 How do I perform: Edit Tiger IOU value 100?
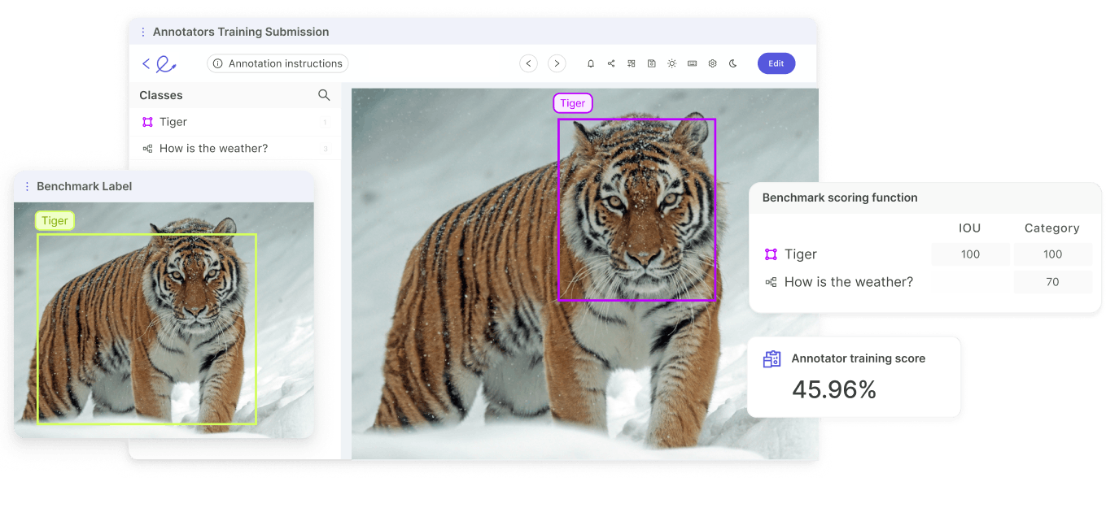coord(970,254)
